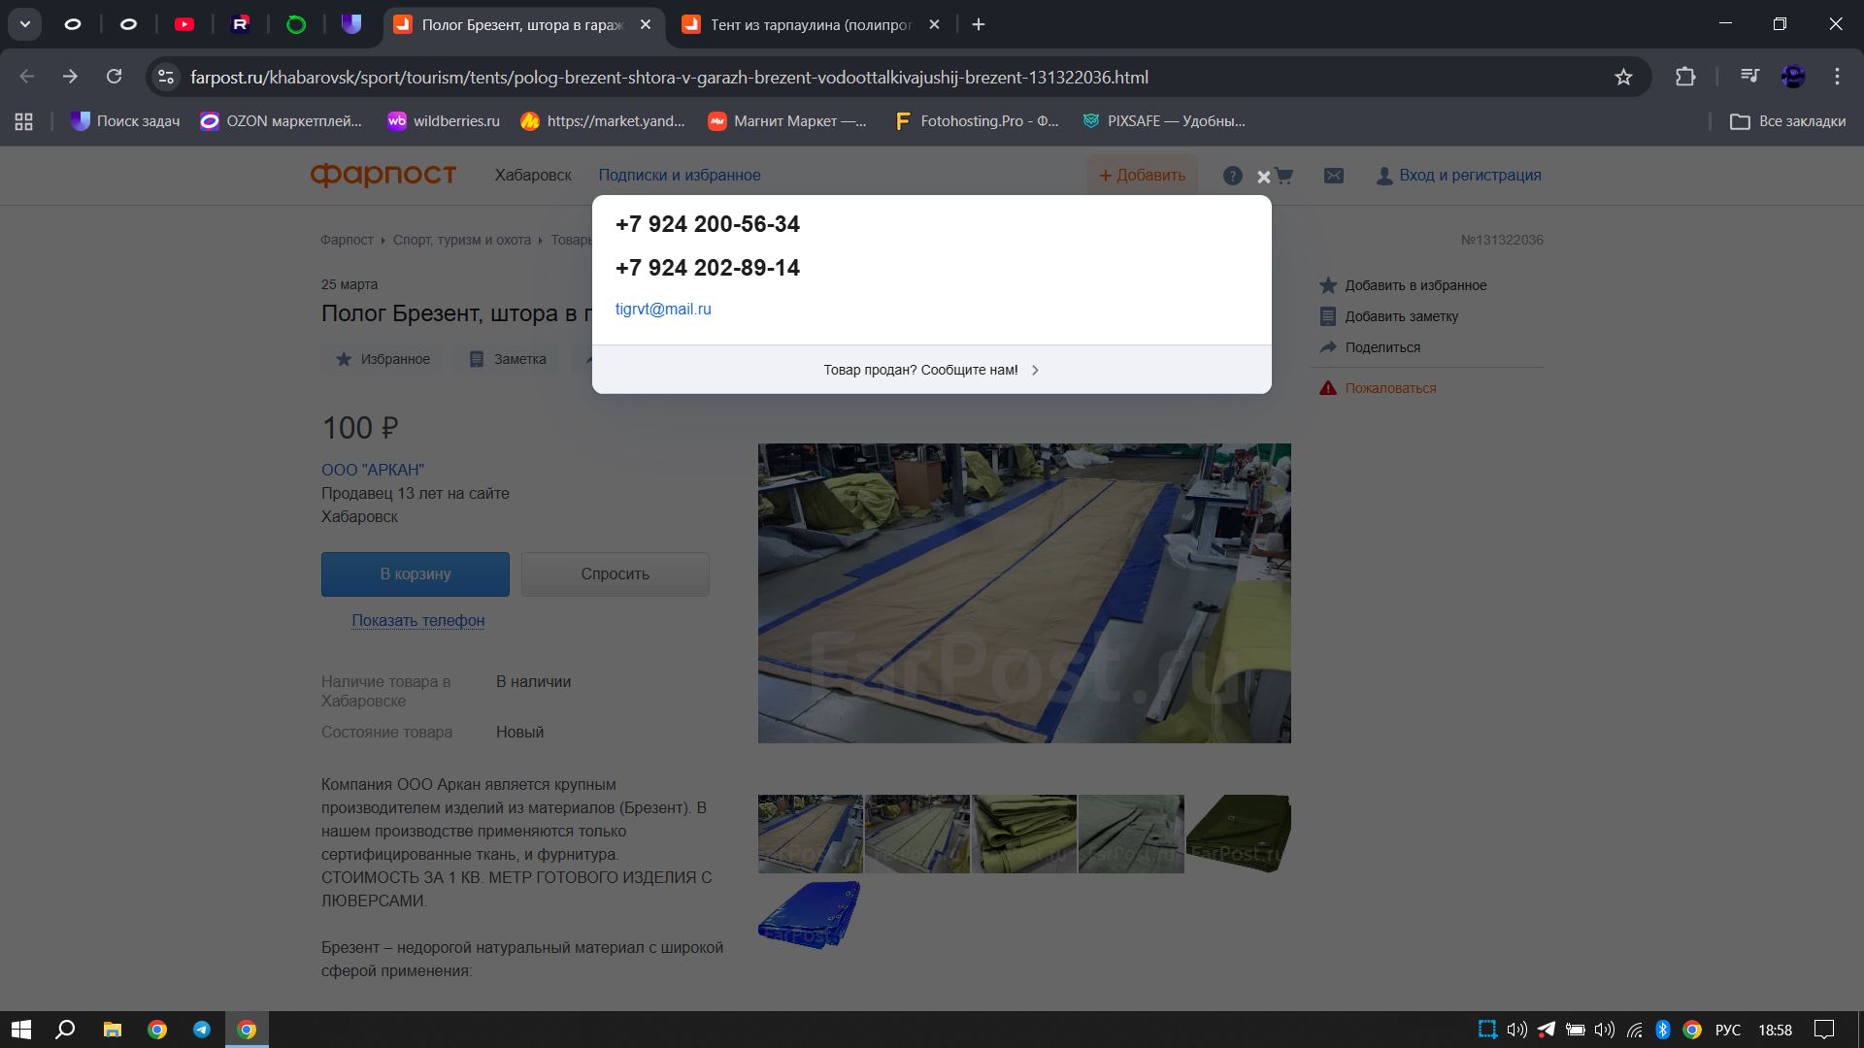Screen dimensions: 1864x1048
Task: Open Chrome extensions puzzle icon
Action: (x=1685, y=77)
